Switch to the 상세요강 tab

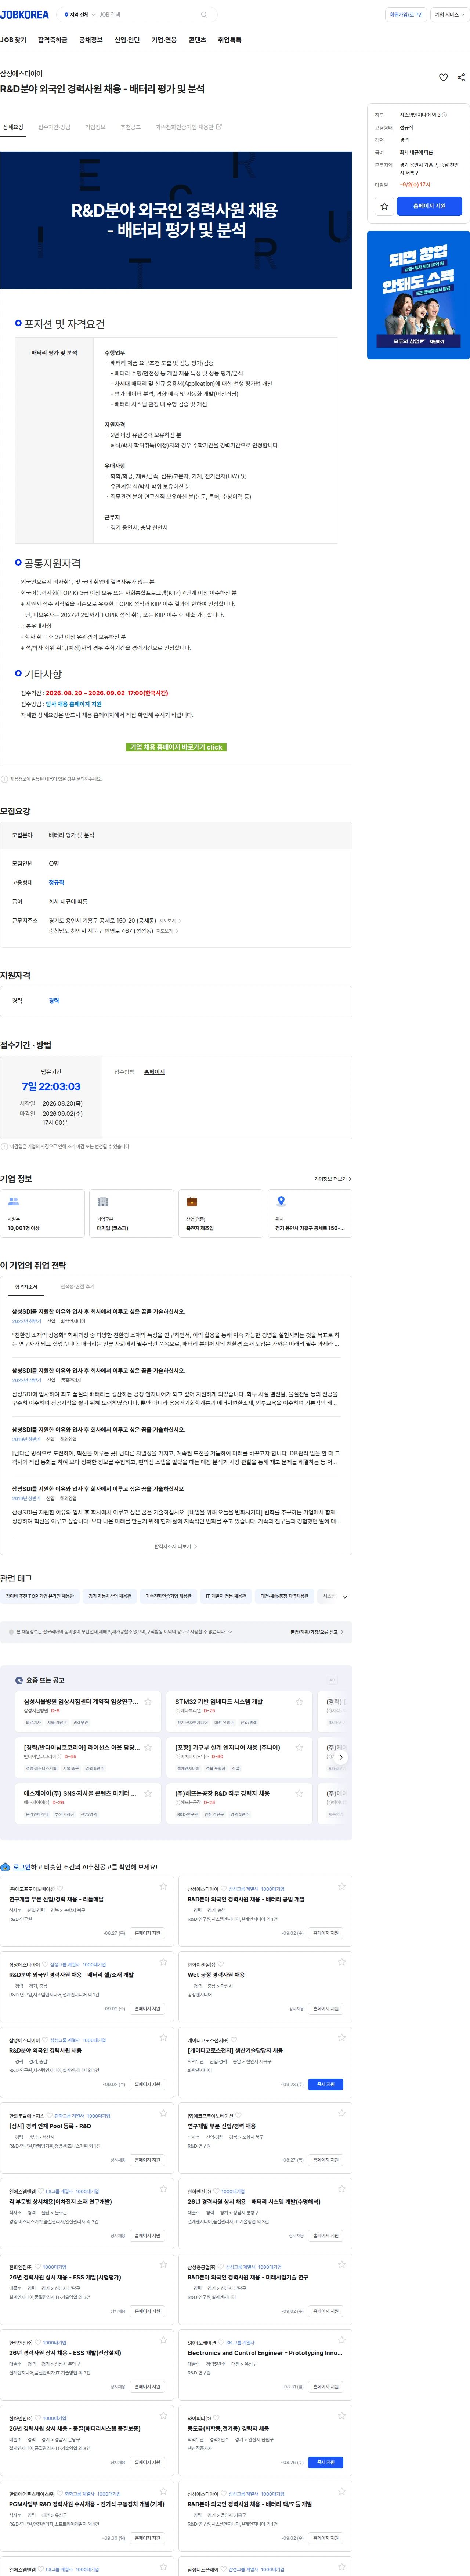(13, 127)
